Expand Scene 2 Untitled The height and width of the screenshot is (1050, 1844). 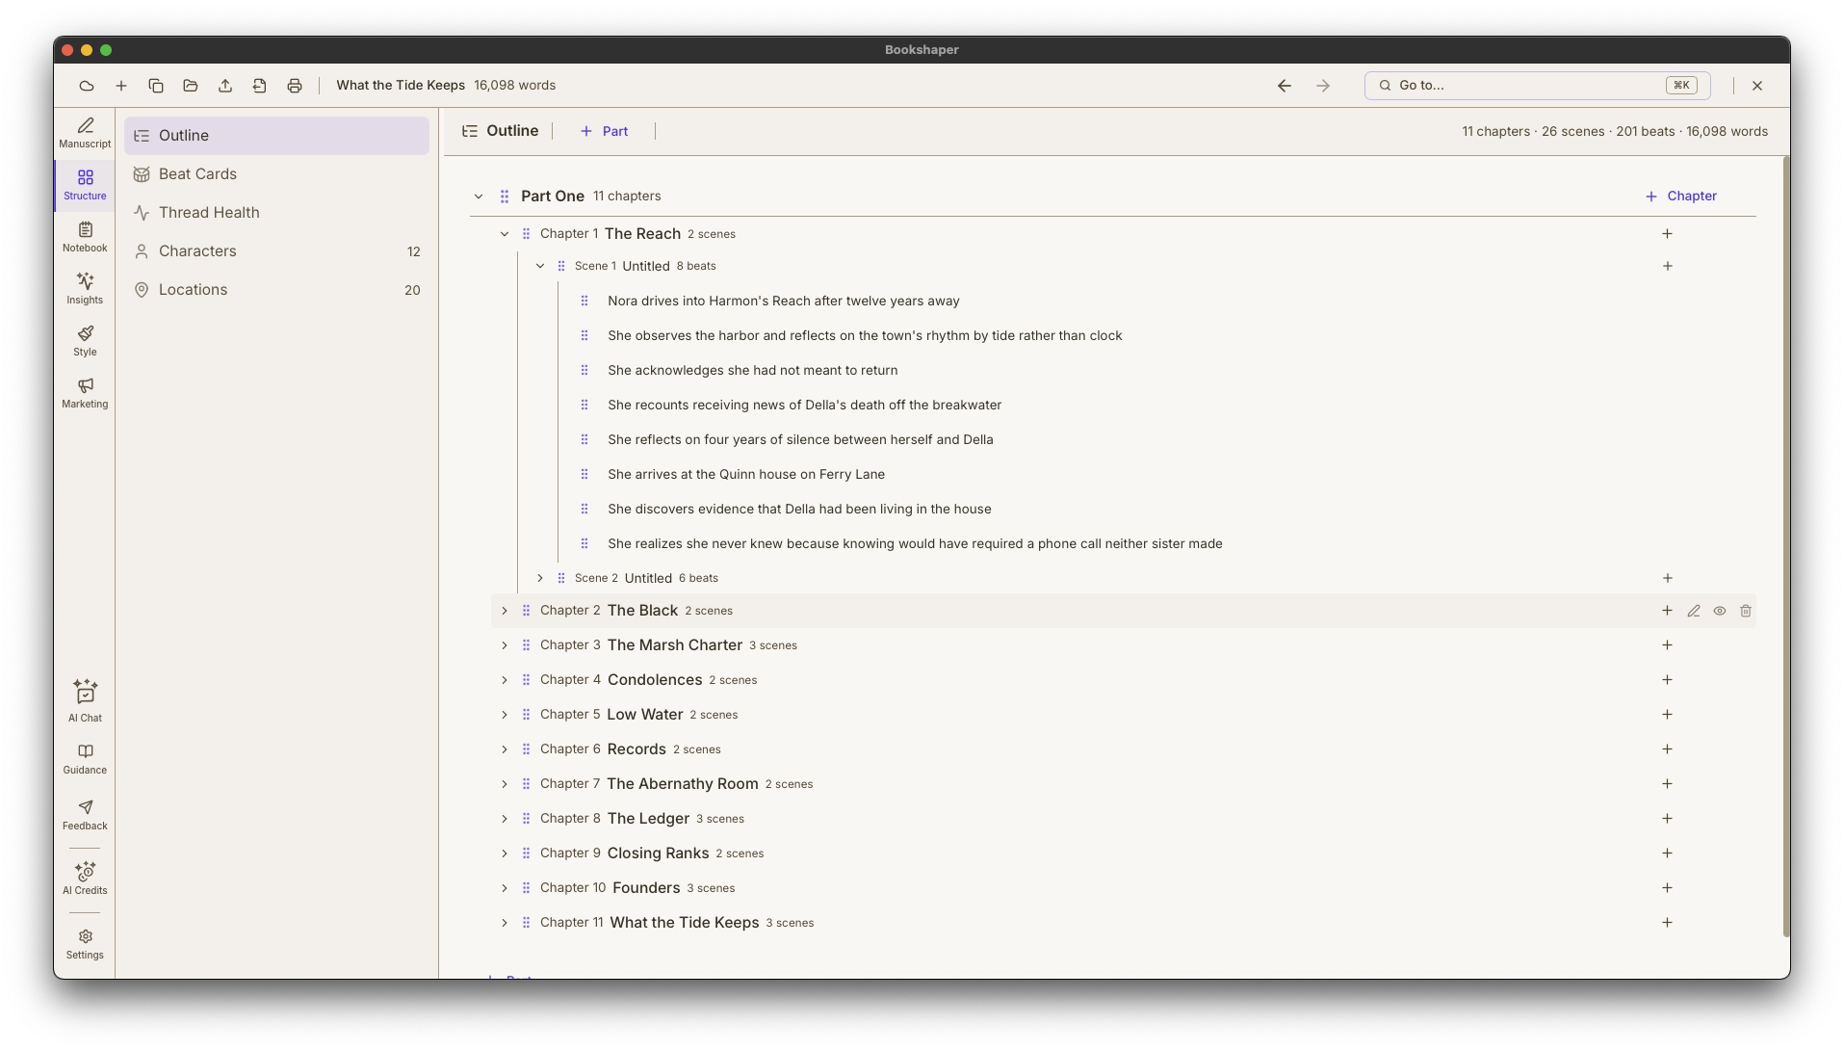(540, 578)
